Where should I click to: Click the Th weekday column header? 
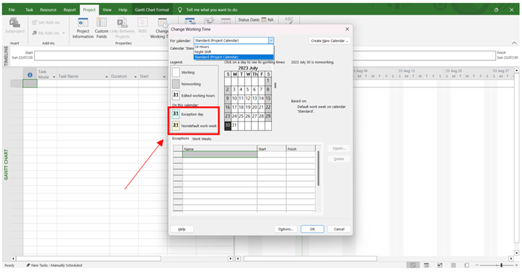pos(254,74)
